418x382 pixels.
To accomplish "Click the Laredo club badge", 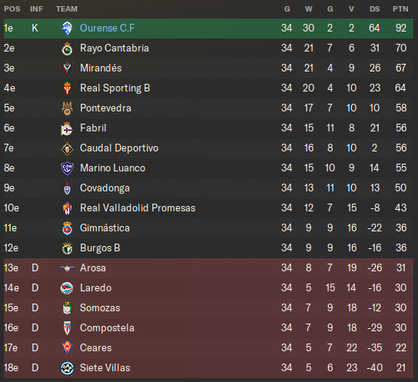I will pos(67,288).
